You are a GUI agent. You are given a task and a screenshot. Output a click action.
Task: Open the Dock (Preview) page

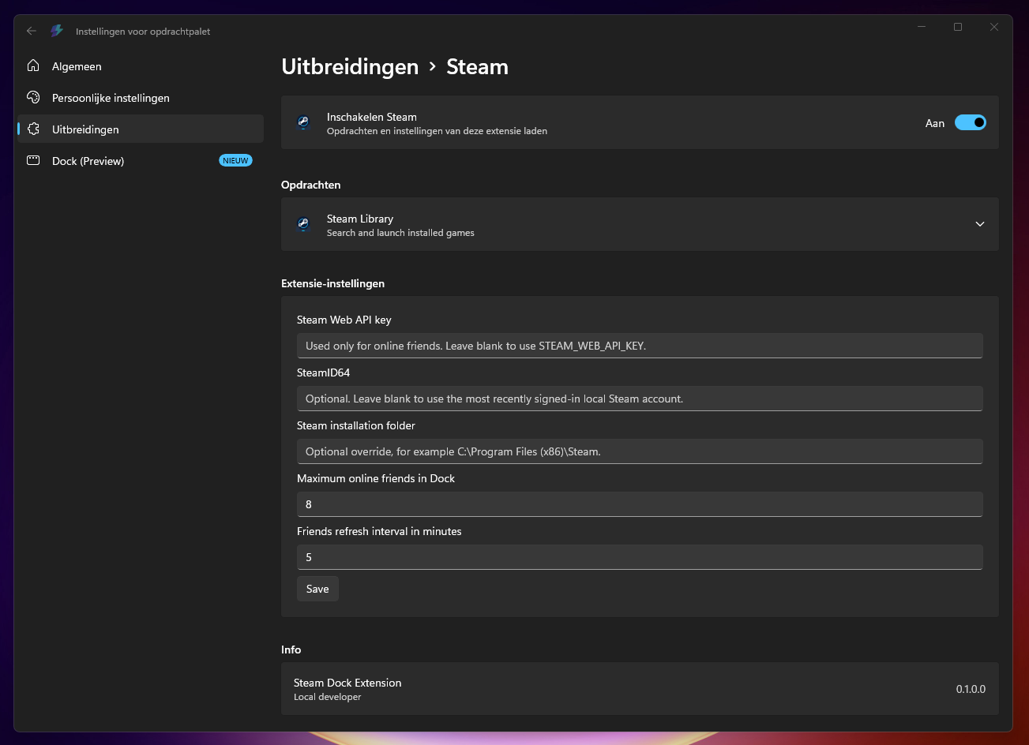click(141, 161)
